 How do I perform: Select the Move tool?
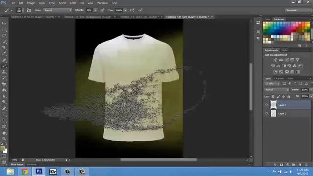point(4,23)
